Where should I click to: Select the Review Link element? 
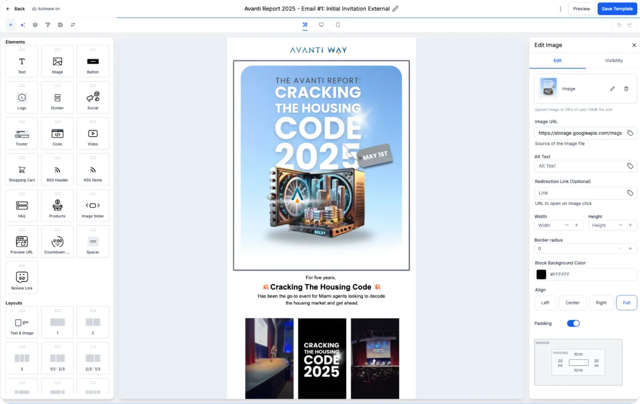click(22, 278)
